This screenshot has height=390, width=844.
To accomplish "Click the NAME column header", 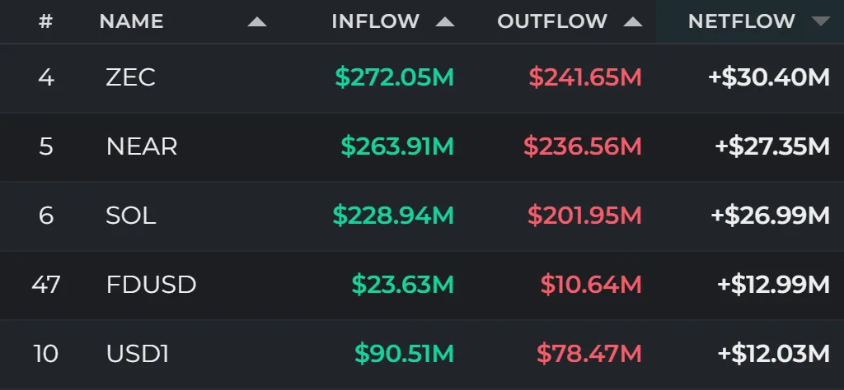I will [x=131, y=21].
